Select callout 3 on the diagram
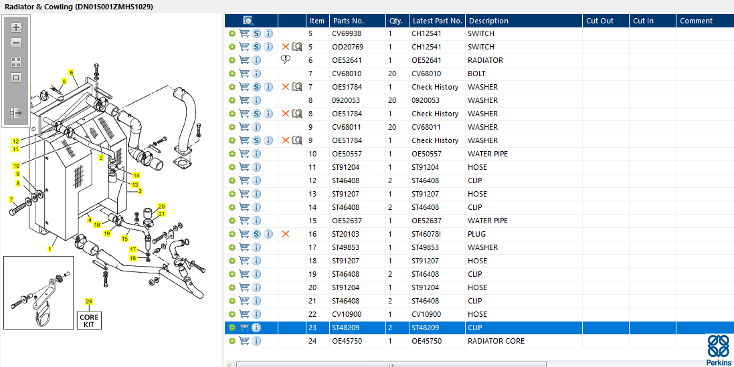 click(x=100, y=158)
